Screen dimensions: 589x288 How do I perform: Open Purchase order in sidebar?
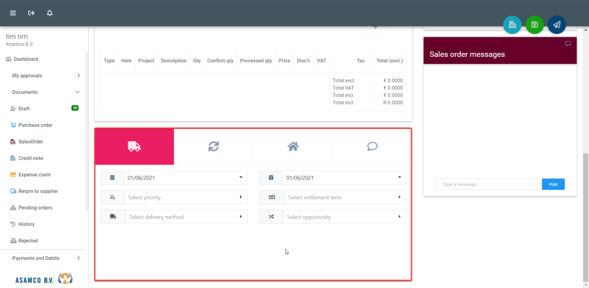pos(35,125)
